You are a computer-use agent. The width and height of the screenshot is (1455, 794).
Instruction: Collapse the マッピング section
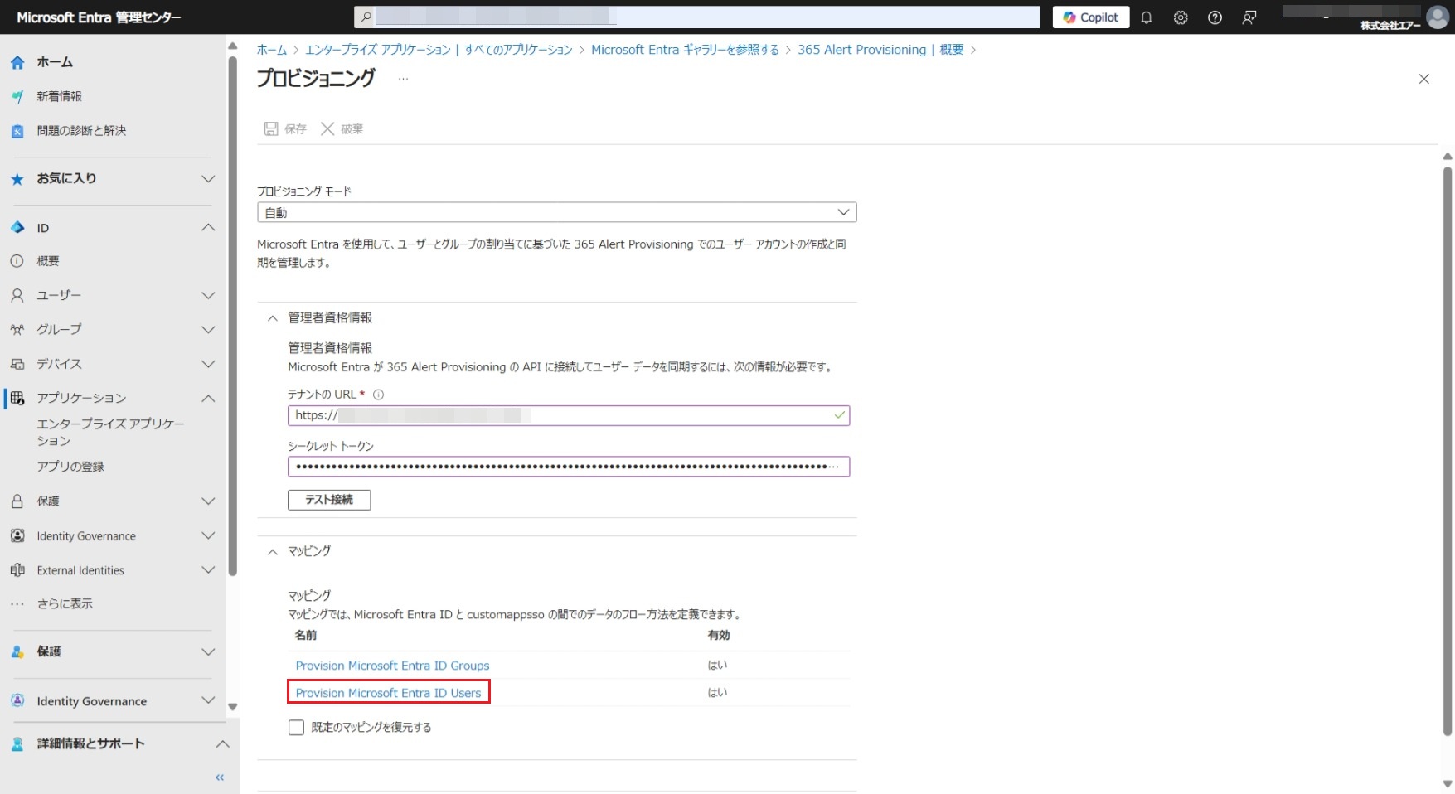click(272, 551)
